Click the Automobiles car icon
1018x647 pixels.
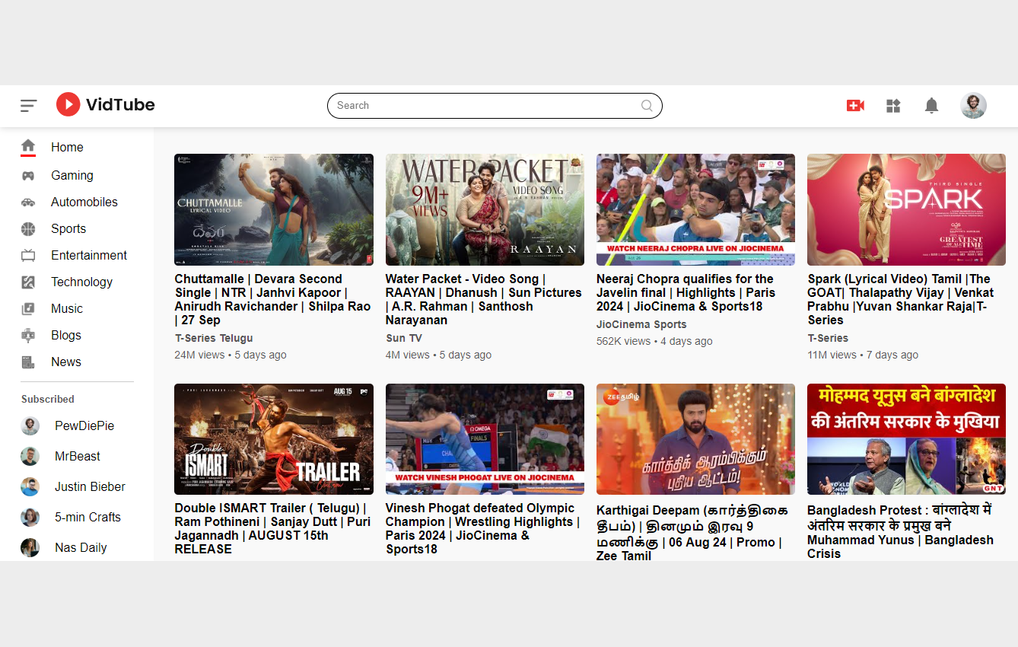tap(30, 202)
